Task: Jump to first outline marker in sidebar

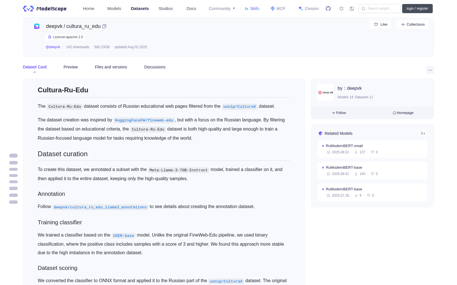Action: pos(13,156)
